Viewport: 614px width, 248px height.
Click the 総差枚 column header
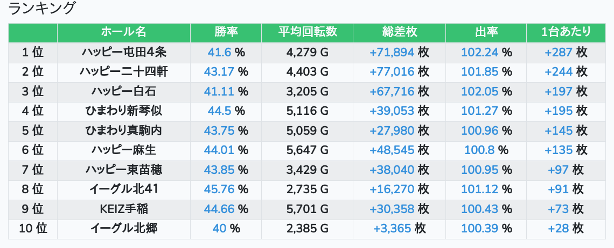click(400, 32)
